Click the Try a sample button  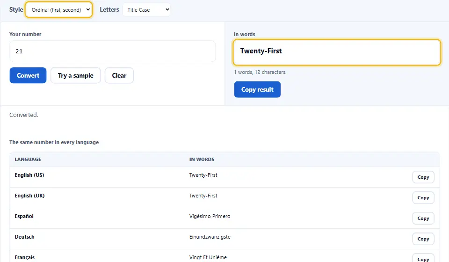(x=76, y=75)
